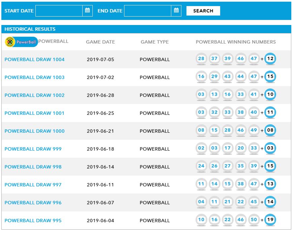294x232 pixels.
Task: View Powerball Draw 1002 results
Action: pos(34,95)
